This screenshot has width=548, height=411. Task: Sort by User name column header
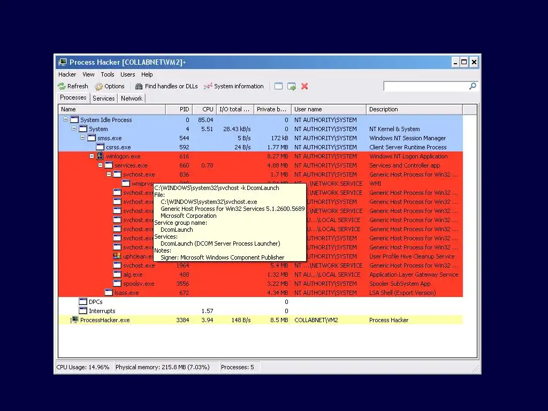(329, 109)
